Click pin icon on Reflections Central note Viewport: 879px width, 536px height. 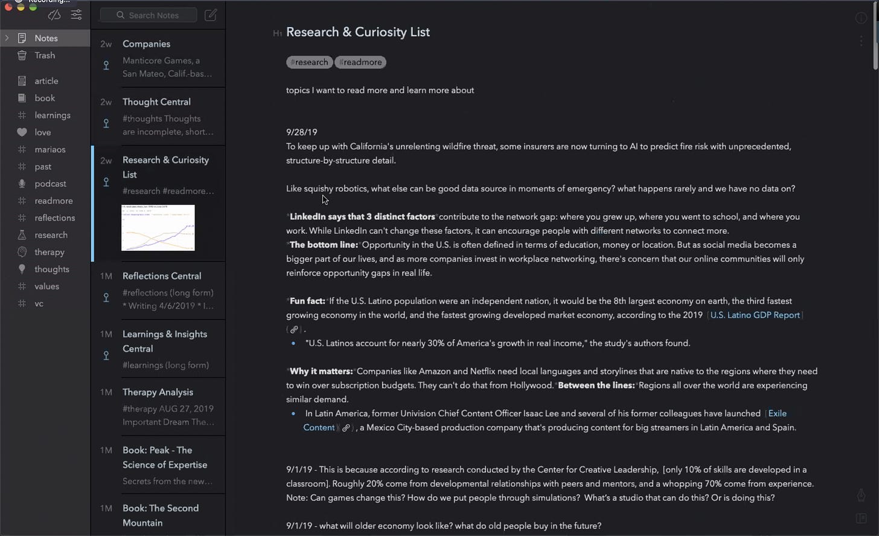click(x=106, y=297)
